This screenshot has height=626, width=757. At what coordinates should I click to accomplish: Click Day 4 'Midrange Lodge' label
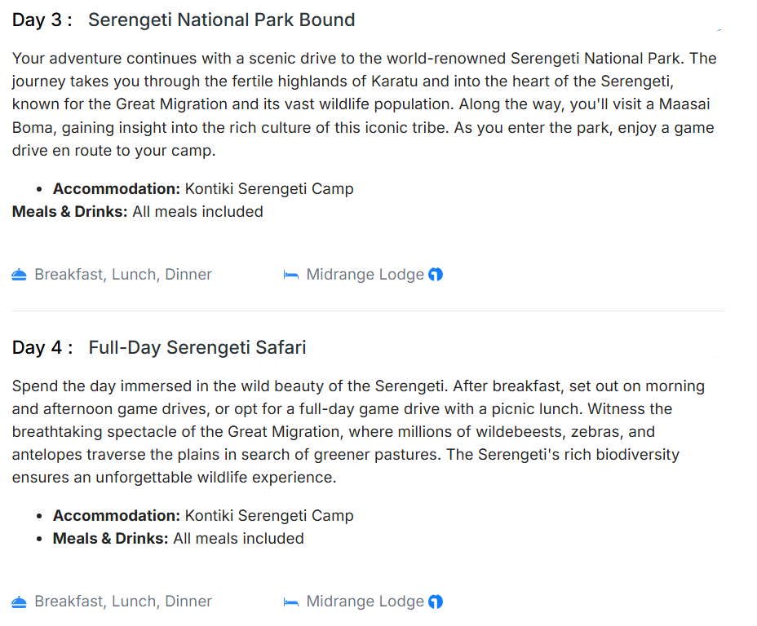coord(365,602)
